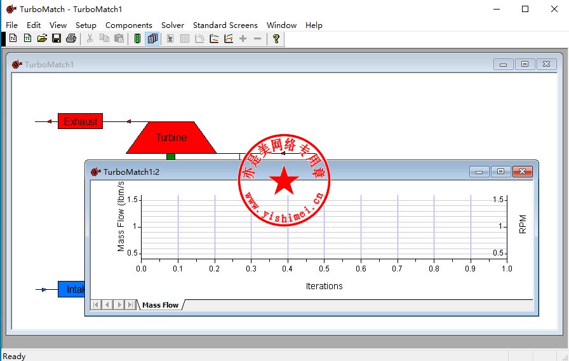
Task: Select the blue Intake component block
Action: (x=72, y=289)
